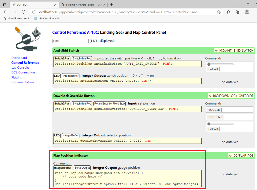
Task: Click the DEC command button
Action: coord(211,117)
